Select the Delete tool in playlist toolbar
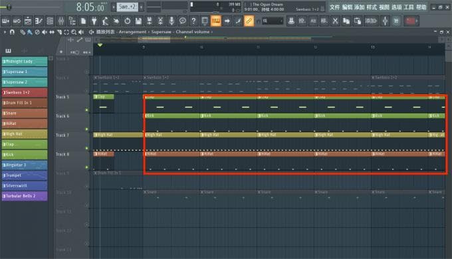The width and height of the screenshot is (452, 259). click(x=37, y=32)
